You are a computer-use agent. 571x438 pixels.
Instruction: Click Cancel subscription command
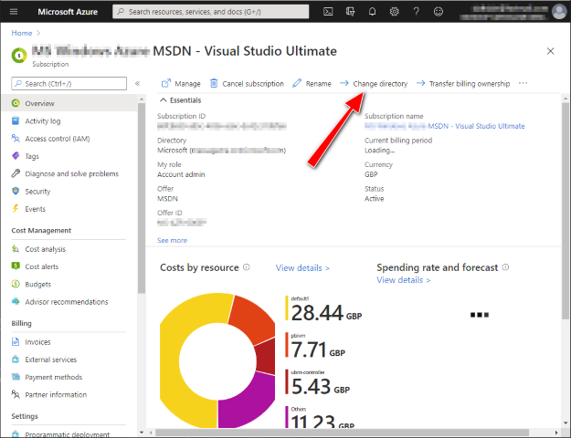pyautogui.click(x=247, y=84)
